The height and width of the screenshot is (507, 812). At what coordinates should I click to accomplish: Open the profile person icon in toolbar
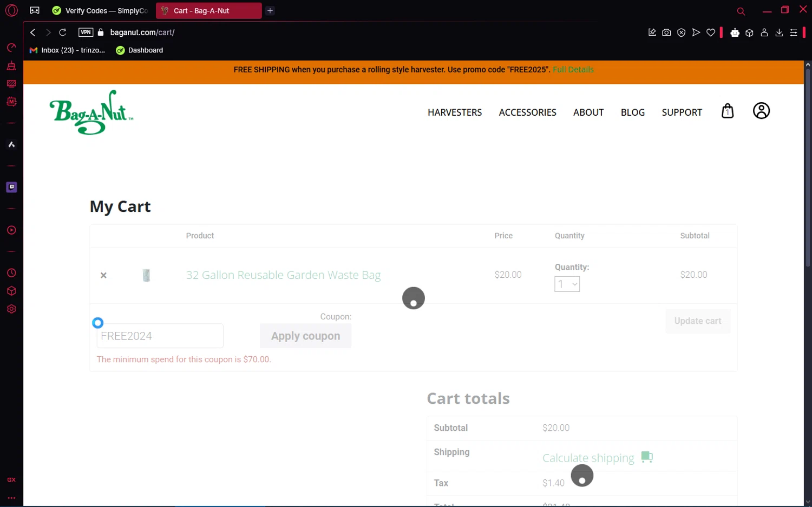click(x=764, y=32)
